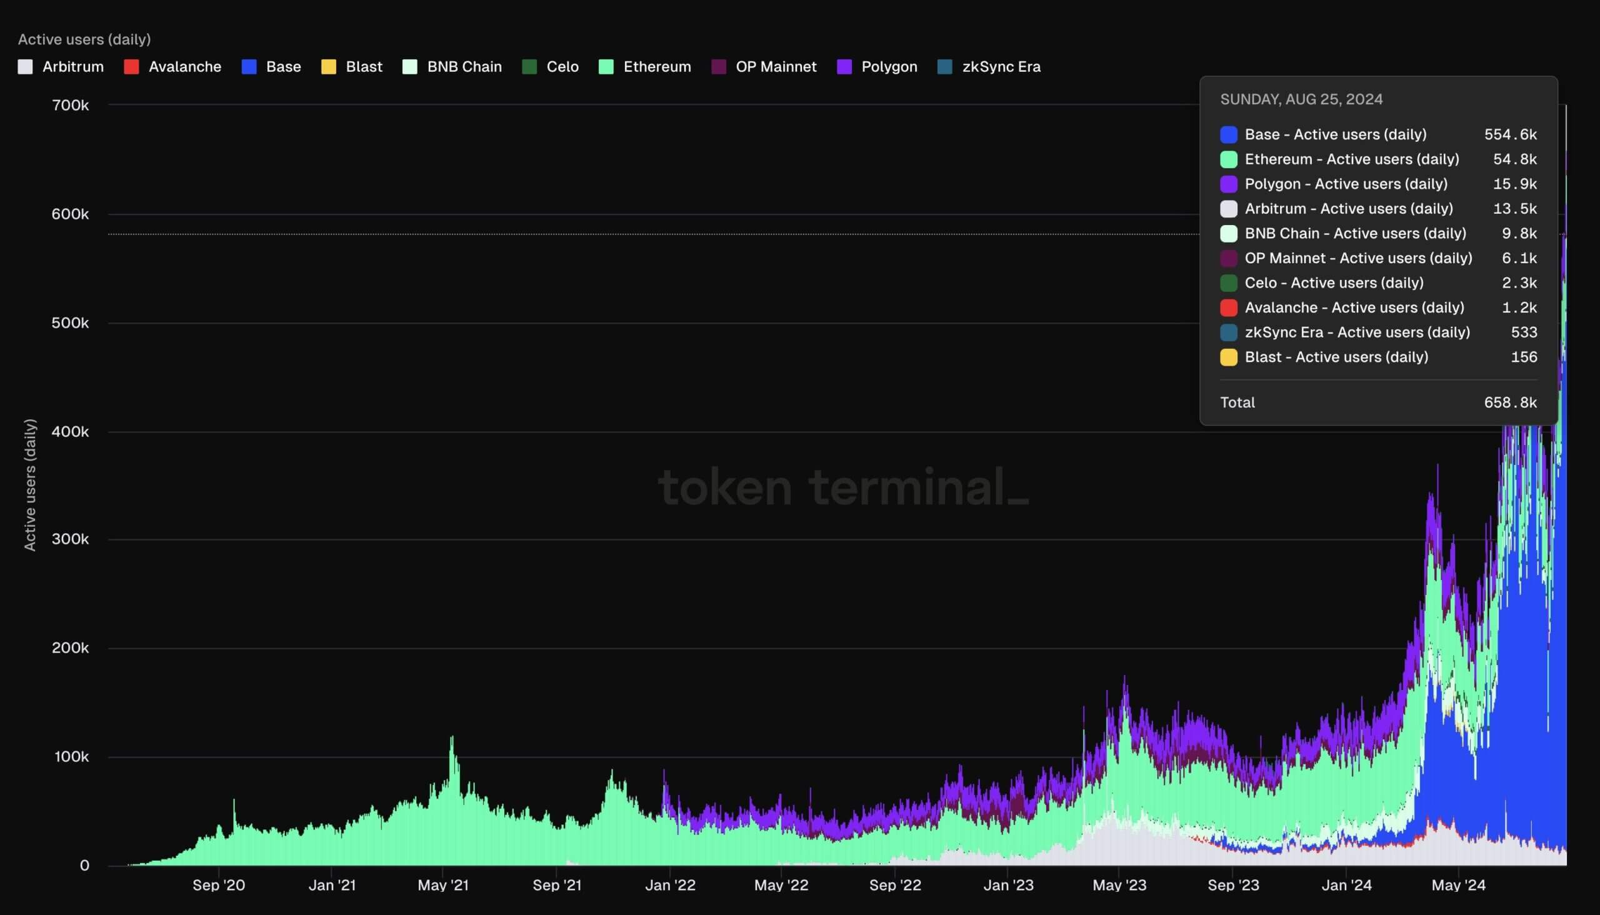Click the blue Base legend icon
The width and height of the screenshot is (1600, 915).
[249, 67]
